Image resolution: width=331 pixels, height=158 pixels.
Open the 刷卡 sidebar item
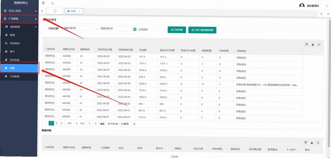click(19, 51)
